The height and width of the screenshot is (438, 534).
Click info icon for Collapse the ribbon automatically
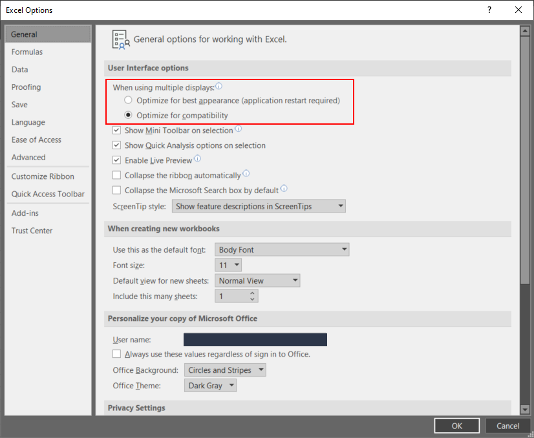coord(246,174)
